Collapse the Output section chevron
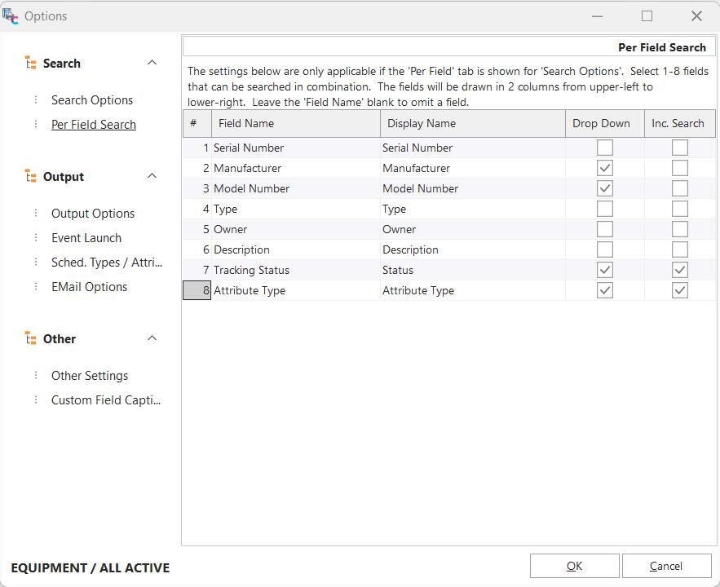 coord(152,176)
